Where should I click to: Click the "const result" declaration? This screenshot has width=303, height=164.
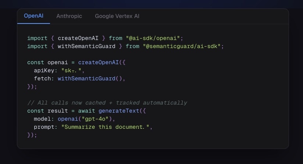point(47,111)
